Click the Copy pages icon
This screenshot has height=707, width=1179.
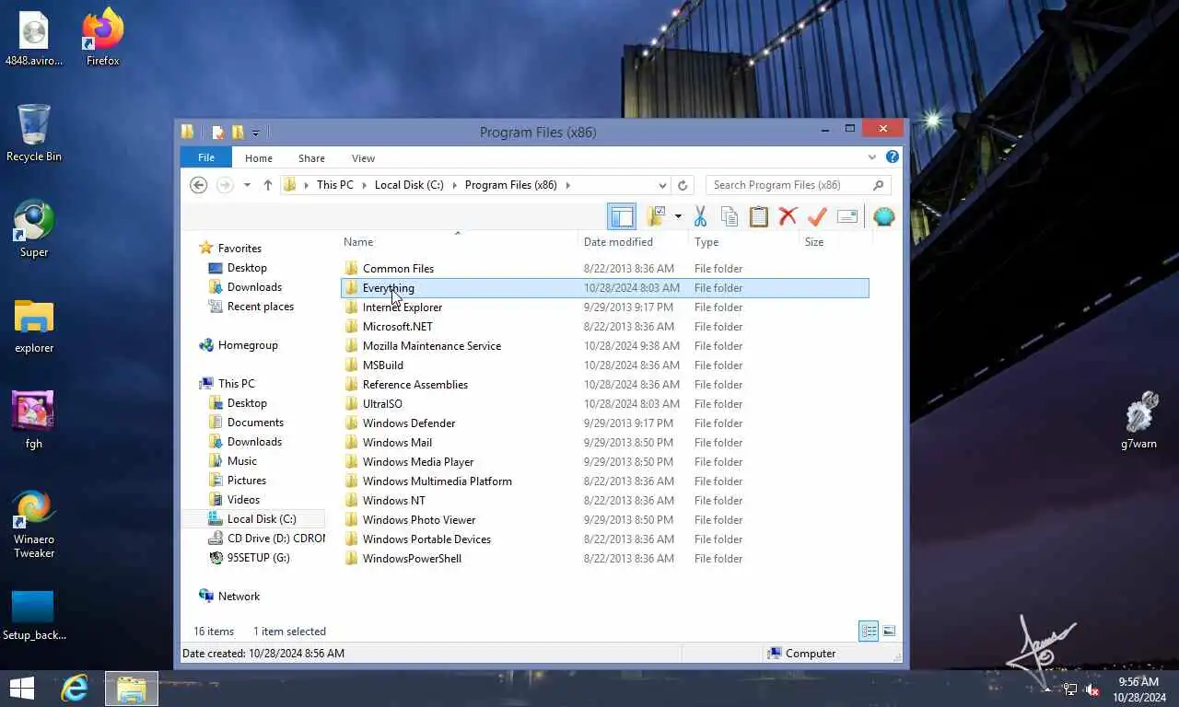[729, 216]
